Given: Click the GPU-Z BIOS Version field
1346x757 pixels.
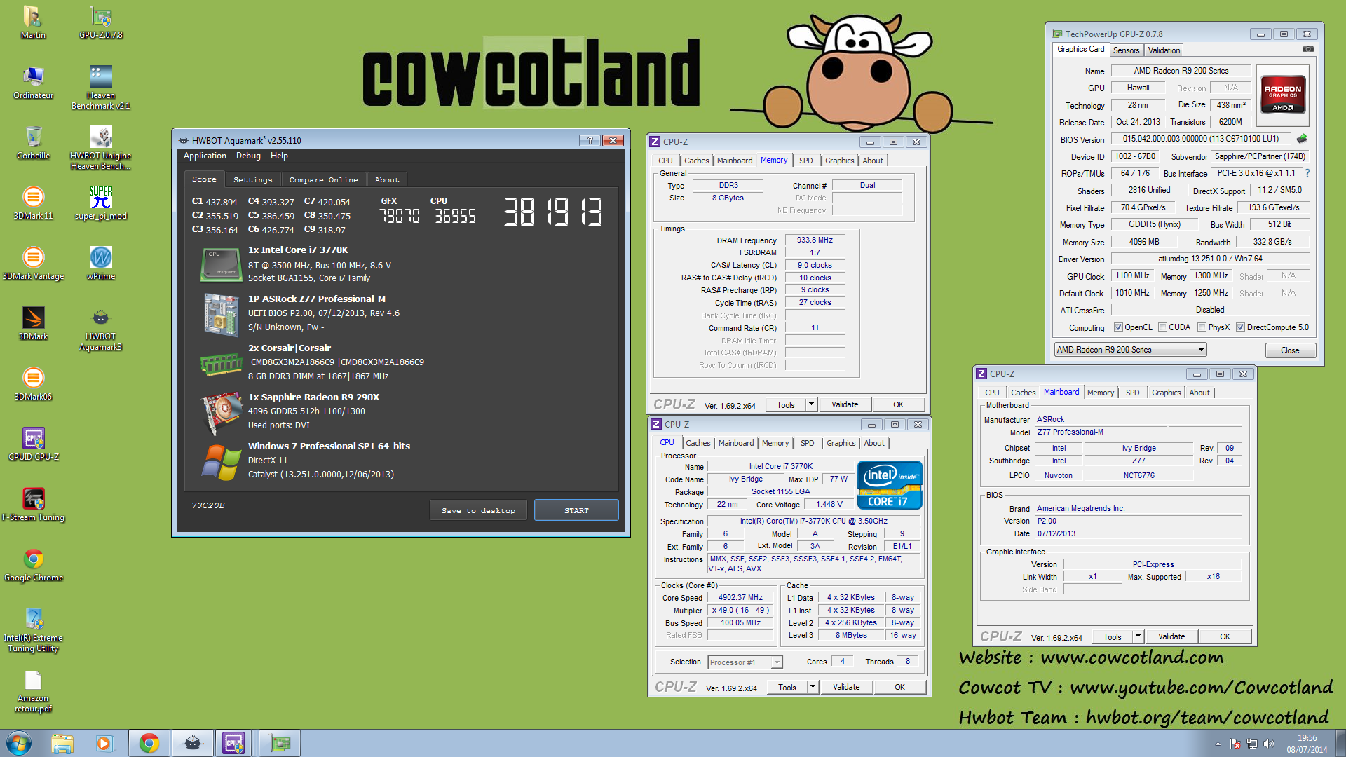Looking at the screenshot, I should pyautogui.click(x=1200, y=139).
